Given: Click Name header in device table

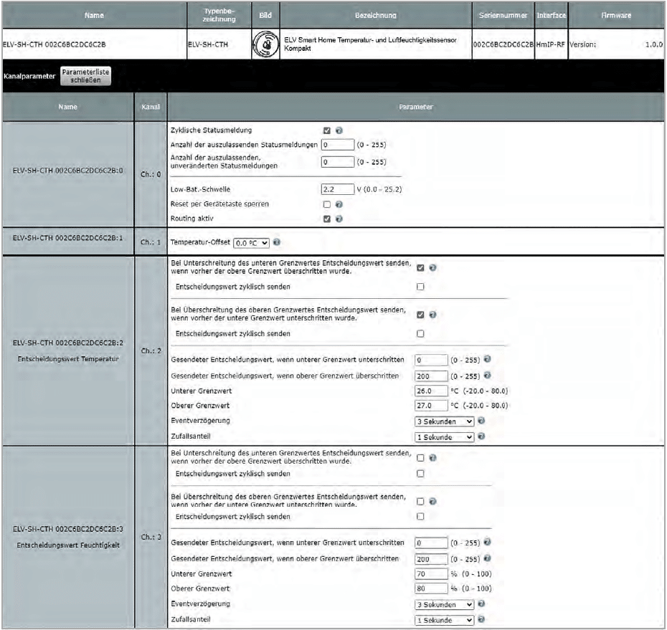Looking at the screenshot, I should [94, 15].
